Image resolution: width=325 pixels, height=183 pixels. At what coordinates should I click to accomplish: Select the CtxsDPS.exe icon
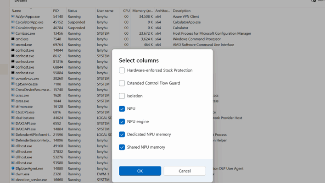13,112
